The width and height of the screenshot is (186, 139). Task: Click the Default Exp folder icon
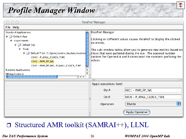(19, 45)
